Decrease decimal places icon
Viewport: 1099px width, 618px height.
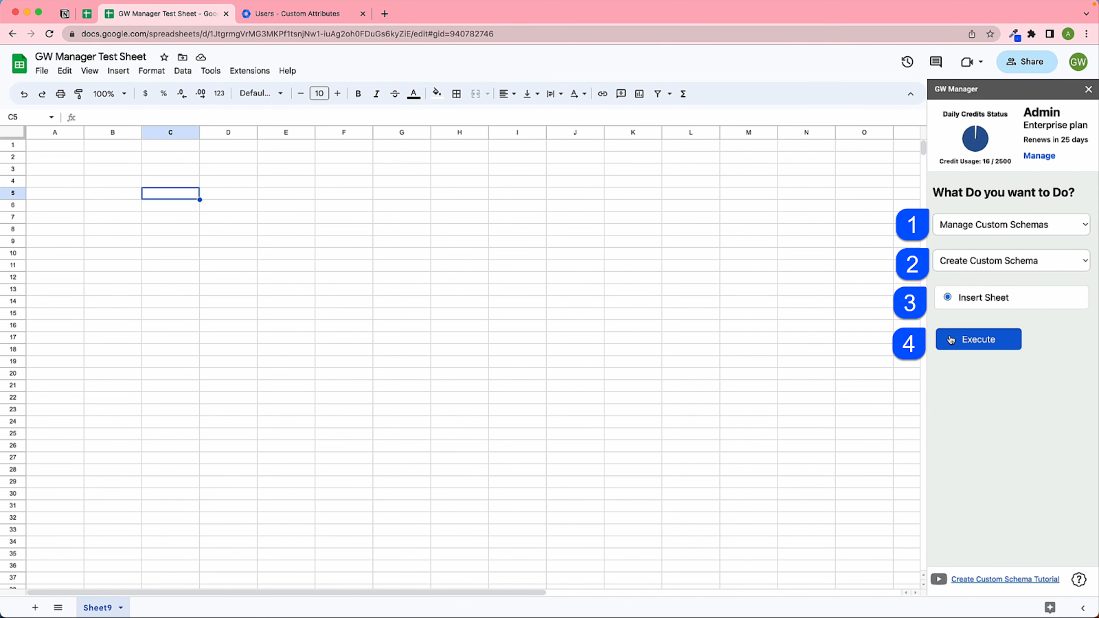click(x=181, y=93)
